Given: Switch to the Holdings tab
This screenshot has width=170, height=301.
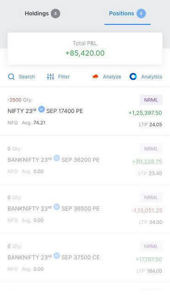Looking at the screenshot, I should (x=37, y=14).
